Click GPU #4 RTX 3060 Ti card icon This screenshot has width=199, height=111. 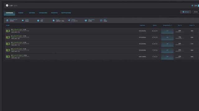click(8, 56)
